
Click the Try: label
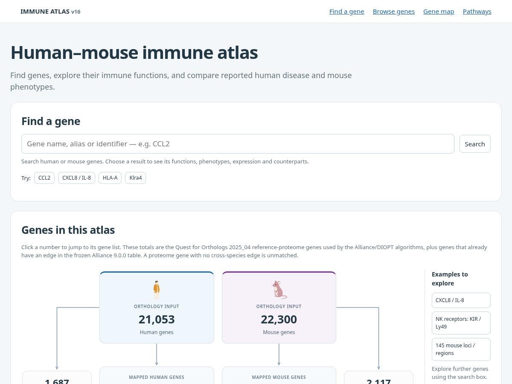[x=26, y=178]
